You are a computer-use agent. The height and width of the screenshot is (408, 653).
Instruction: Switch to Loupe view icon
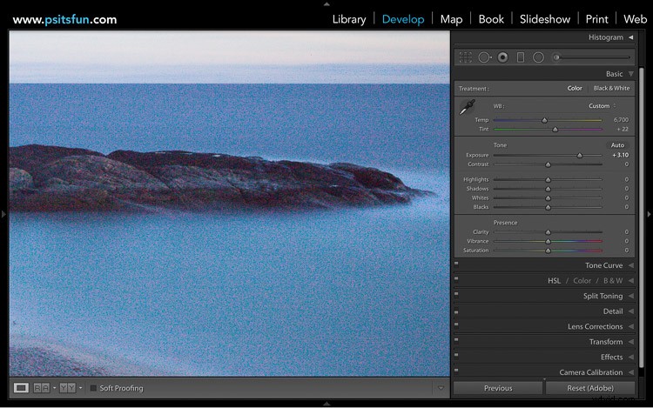(x=21, y=388)
